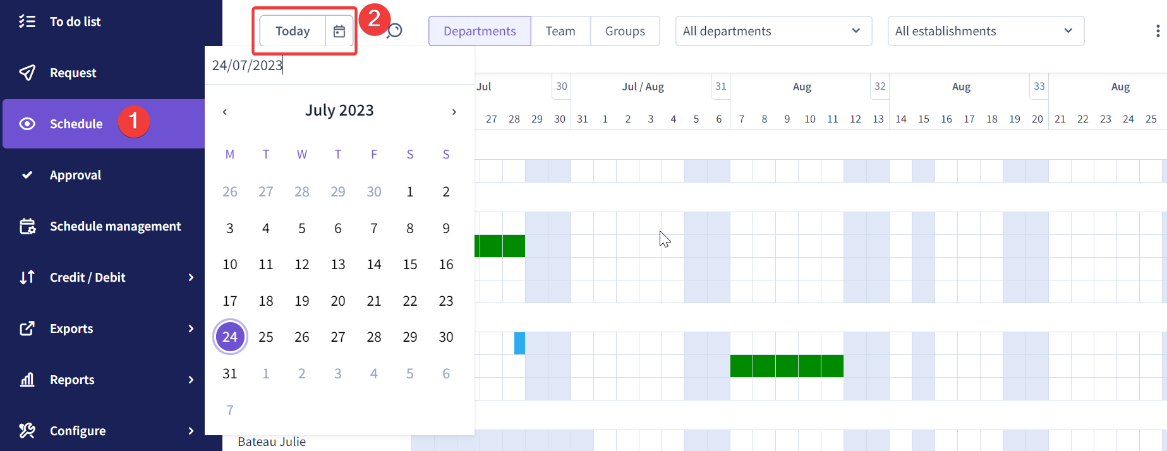Screen dimensions: 1167x451
Task: Choose July 22 in the date picker
Action: (410, 301)
